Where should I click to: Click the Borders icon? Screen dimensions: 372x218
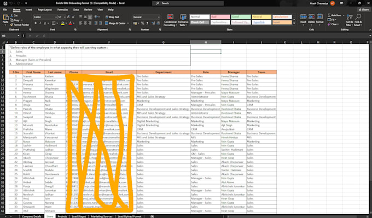click(54, 23)
